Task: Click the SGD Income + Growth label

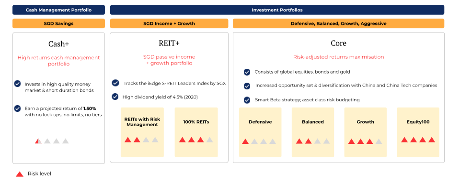Action: click(x=169, y=23)
